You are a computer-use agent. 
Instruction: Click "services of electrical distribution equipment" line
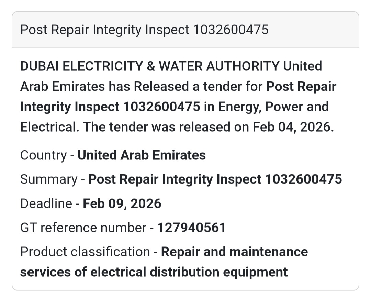tap(154, 272)
